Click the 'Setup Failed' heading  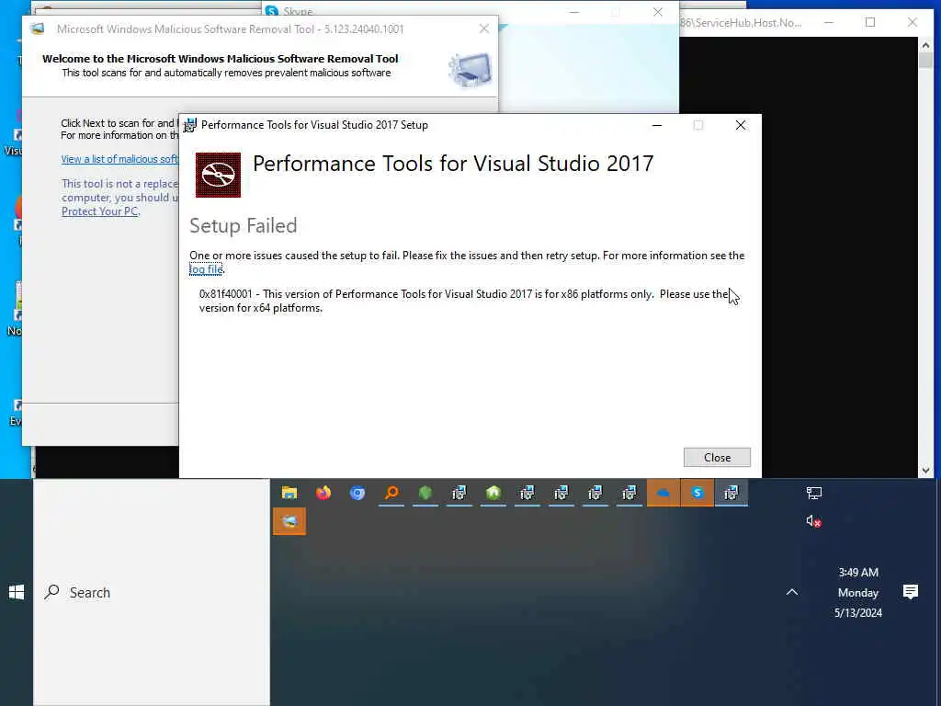coord(243,226)
